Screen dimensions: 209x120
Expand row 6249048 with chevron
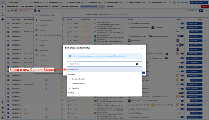pyautogui.click(x=206, y=36)
